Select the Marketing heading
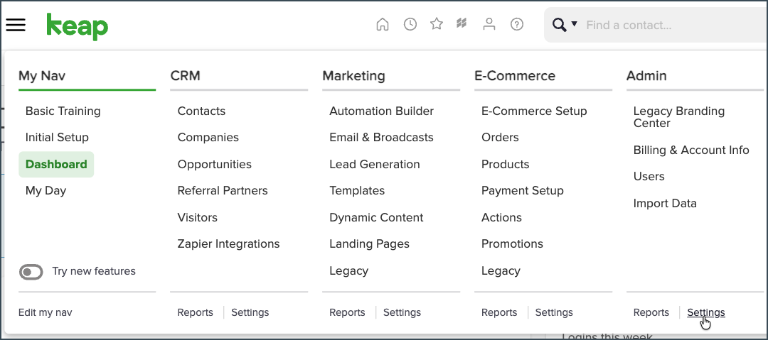 point(353,76)
